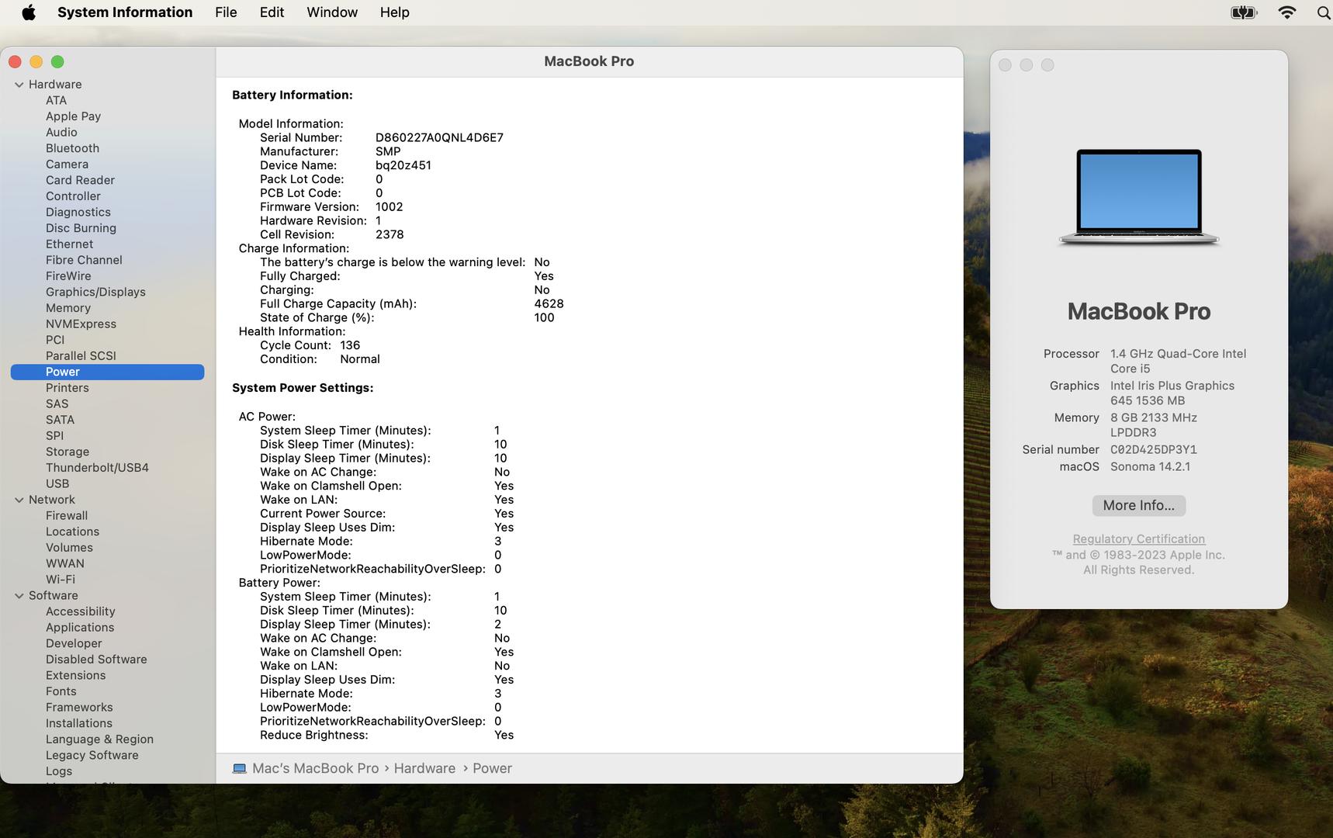Select USB in the sidebar
This screenshot has width=1333, height=838.
tap(57, 483)
